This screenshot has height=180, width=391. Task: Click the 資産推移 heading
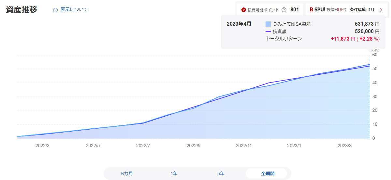pos(22,10)
